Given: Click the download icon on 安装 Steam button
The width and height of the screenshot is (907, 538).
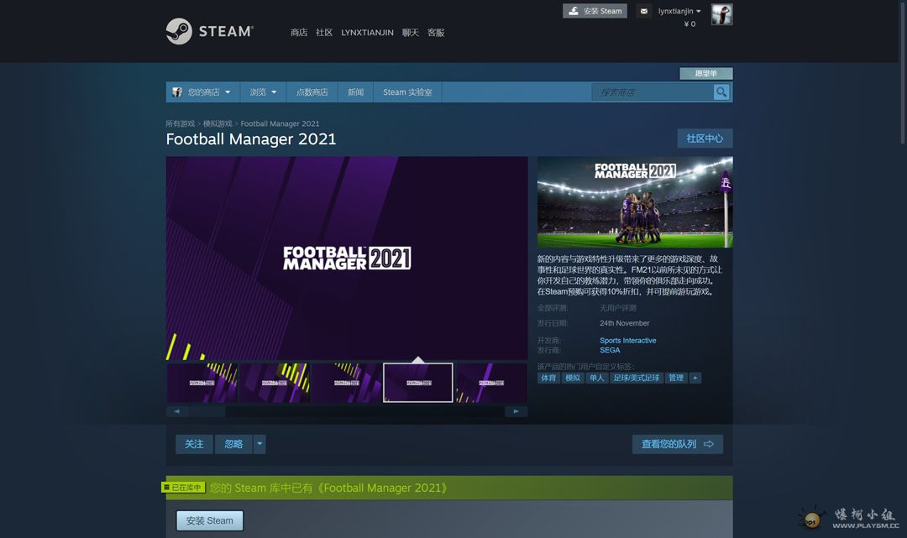Looking at the screenshot, I should point(574,11).
